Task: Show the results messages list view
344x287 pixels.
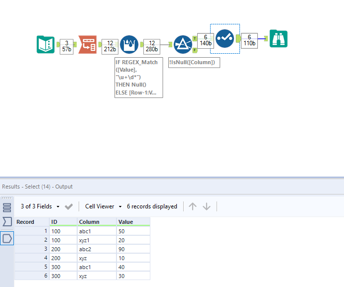Action: [x=7, y=207]
